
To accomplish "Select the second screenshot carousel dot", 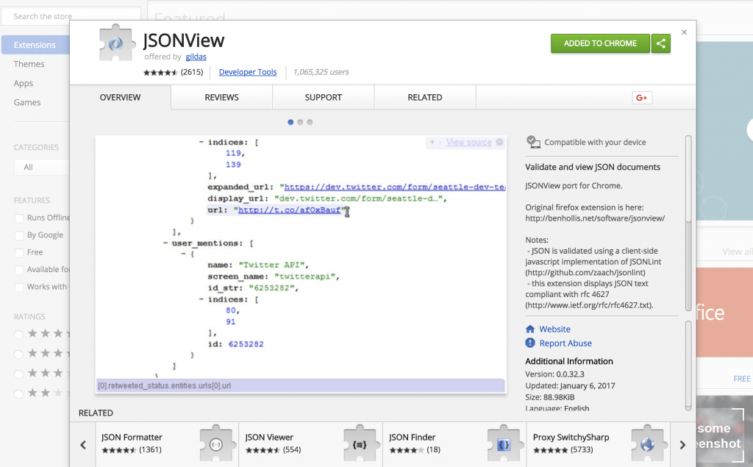I will 300,122.
